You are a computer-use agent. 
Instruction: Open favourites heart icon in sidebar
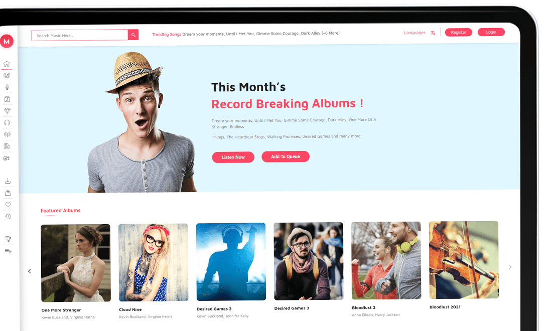tap(8, 205)
